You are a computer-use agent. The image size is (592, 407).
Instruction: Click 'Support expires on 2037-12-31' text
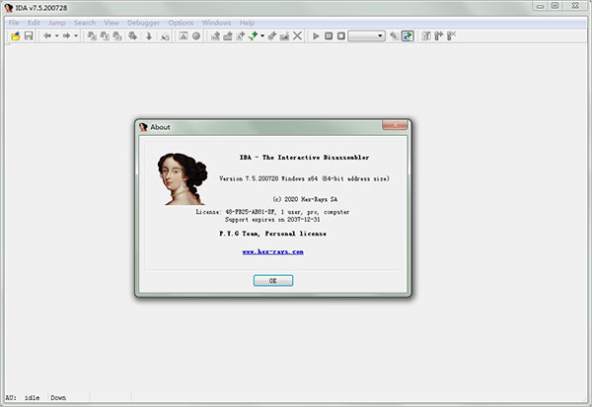(272, 220)
